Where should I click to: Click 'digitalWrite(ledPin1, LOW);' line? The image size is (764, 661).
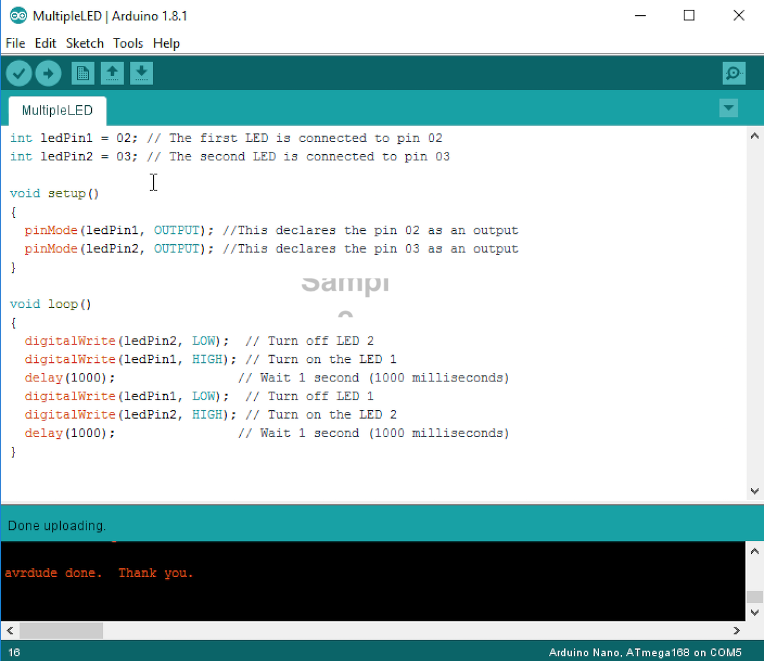(x=127, y=396)
